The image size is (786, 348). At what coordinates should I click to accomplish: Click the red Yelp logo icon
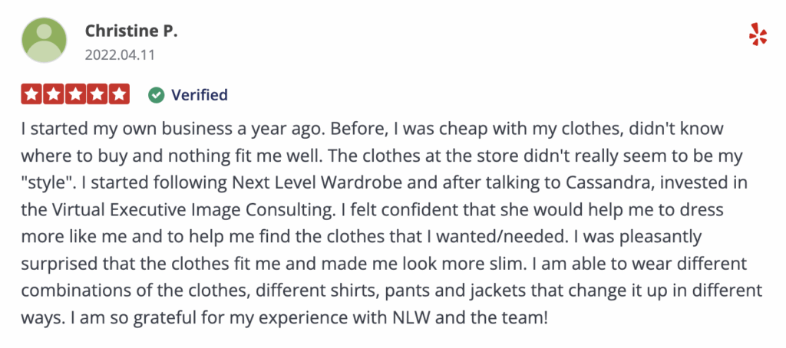point(758,35)
